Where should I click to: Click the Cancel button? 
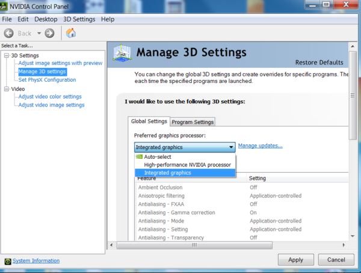[x=336, y=260]
